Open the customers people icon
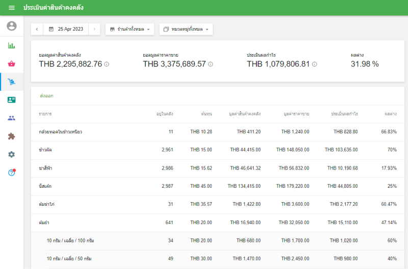The image size is (408, 269). pos(12,118)
